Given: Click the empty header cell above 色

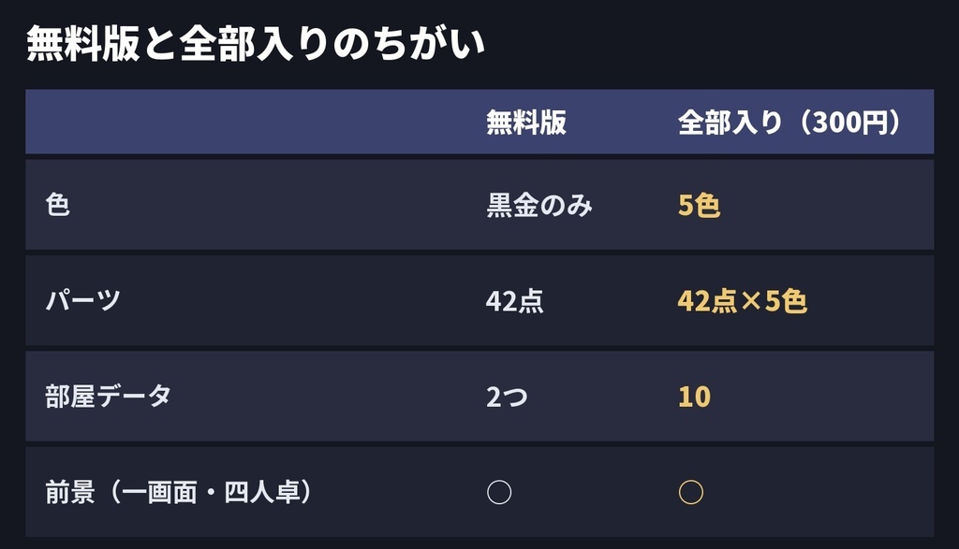Looking at the screenshot, I should (246, 122).
